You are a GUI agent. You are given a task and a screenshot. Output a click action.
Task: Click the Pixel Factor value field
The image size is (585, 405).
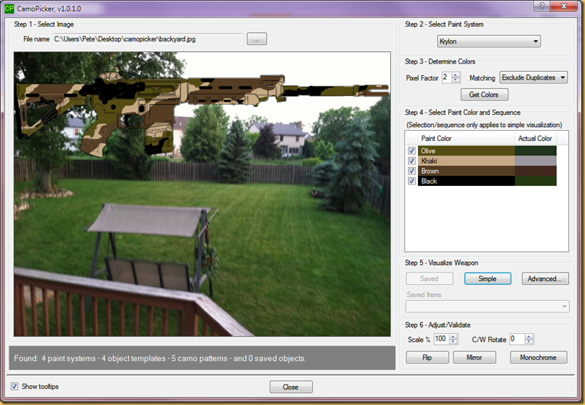click(x=446, y=77)
